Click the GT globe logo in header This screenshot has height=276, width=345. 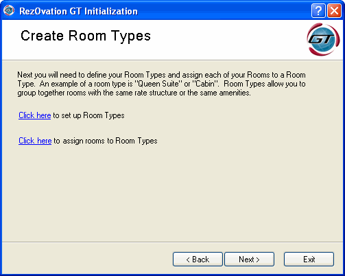point(323,39)
